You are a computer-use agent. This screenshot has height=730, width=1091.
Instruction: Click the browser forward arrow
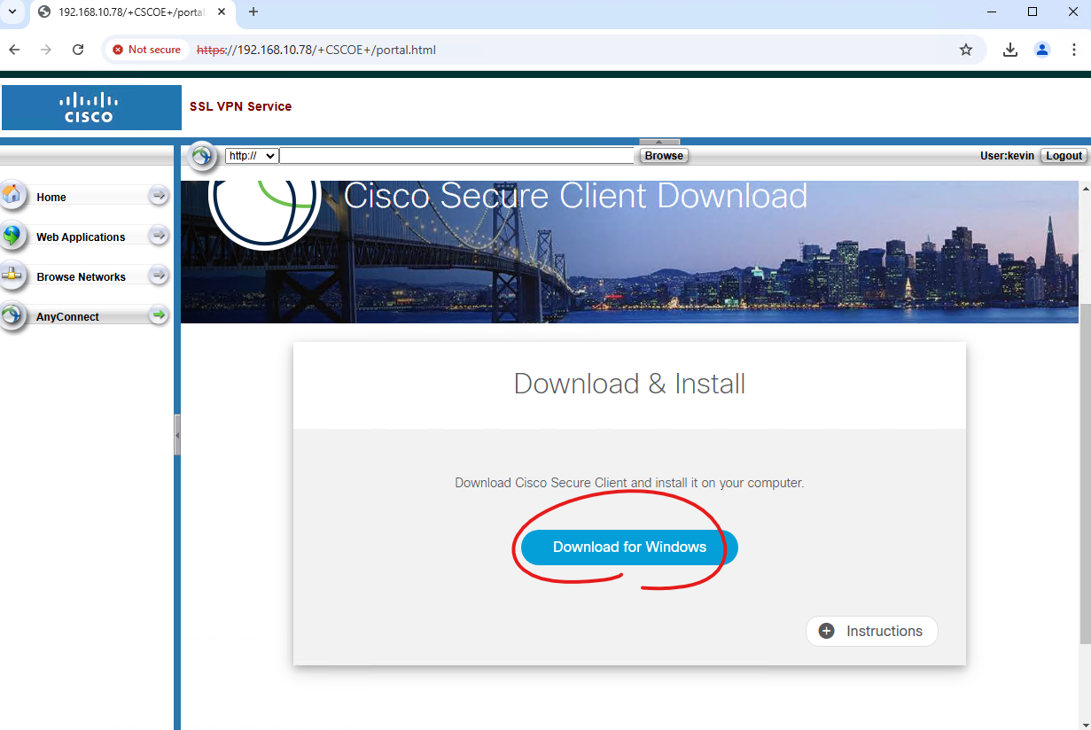[46, 50]
